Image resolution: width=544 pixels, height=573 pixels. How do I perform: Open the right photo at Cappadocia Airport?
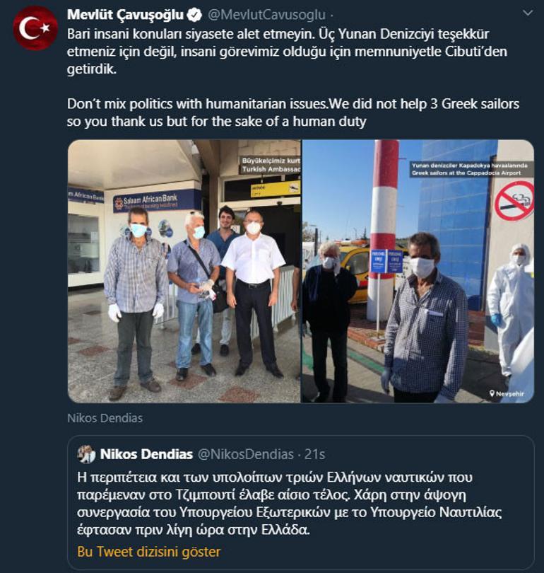click(418, 271)
